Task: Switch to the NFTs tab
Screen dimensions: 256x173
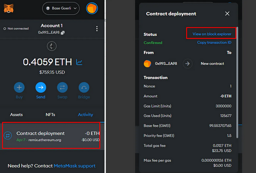Action: (50, 115)
